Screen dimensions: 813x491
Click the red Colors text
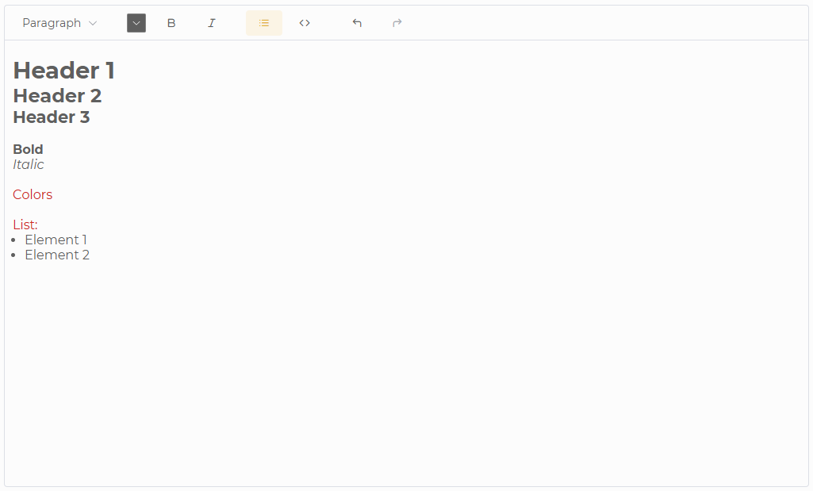[33, 194]
